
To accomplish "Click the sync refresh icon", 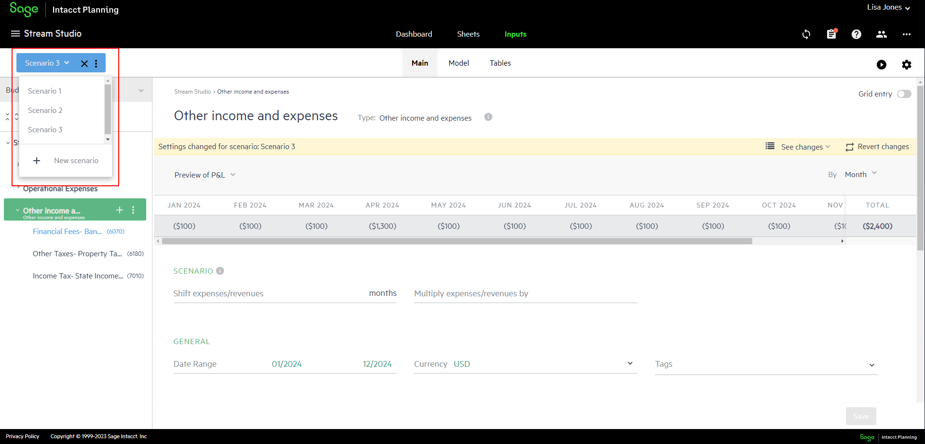I will point(806,34).
